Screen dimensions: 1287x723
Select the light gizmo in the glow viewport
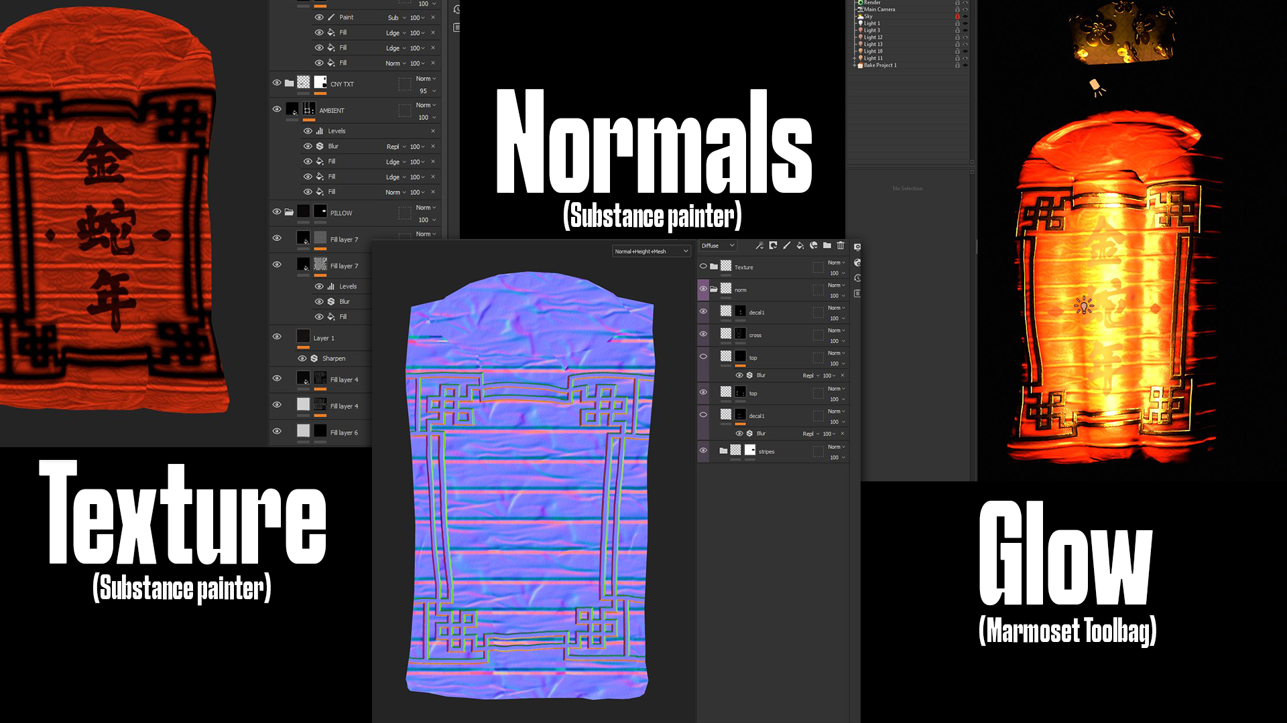1084,306
